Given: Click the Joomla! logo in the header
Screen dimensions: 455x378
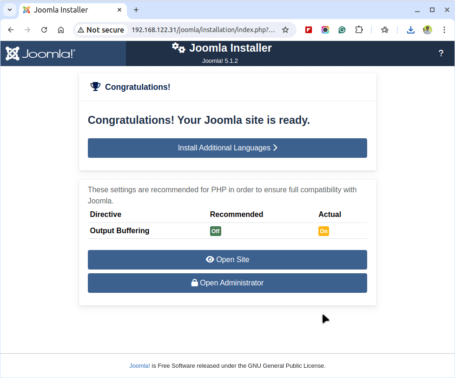Looking at the screenshot, I should 40,54.
